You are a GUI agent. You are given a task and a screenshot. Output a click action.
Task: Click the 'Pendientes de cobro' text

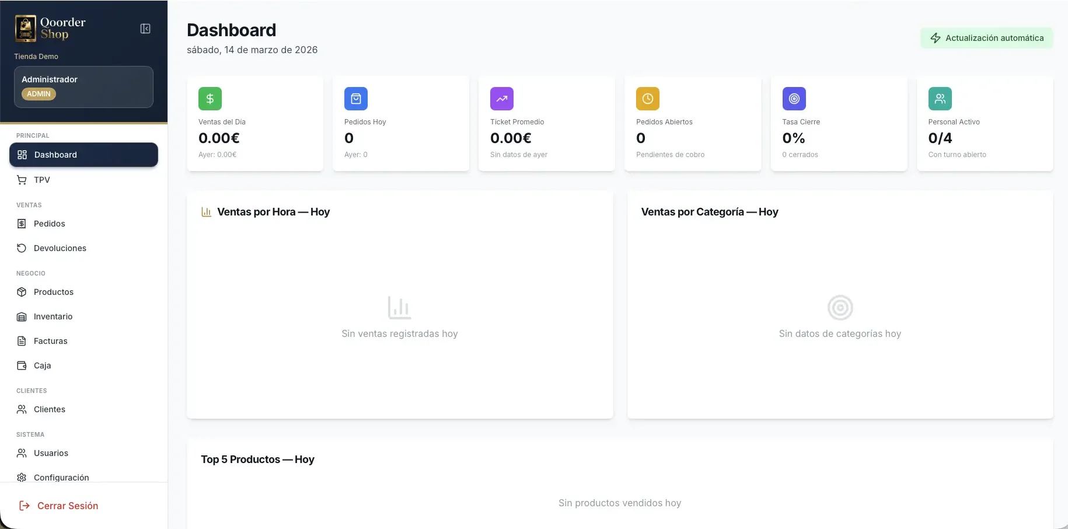pos(670,155)
